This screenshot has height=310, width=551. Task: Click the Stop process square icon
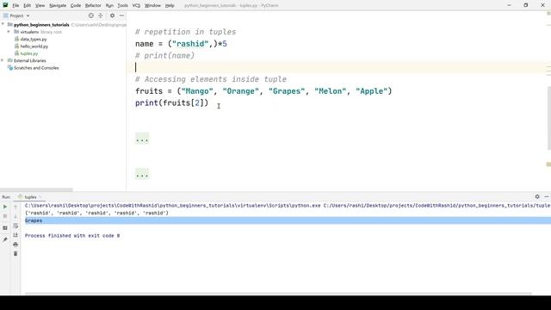5,216
